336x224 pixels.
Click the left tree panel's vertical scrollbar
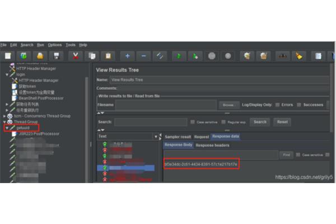click(87, 129)
